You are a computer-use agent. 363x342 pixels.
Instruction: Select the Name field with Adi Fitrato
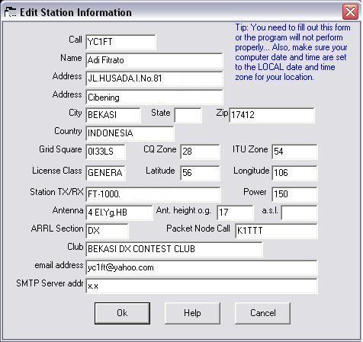tap(154, 60)
